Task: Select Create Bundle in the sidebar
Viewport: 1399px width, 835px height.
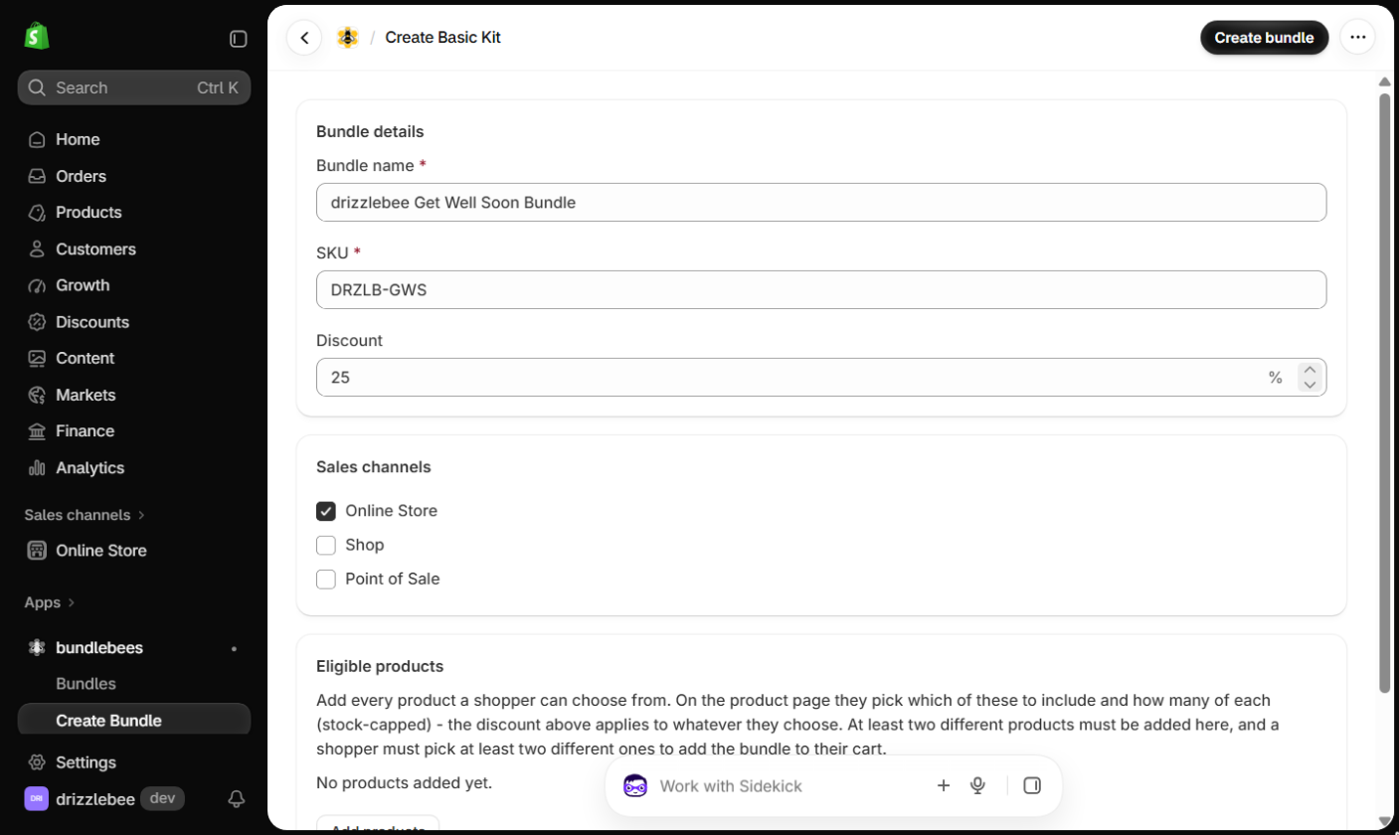Action: 134,721
